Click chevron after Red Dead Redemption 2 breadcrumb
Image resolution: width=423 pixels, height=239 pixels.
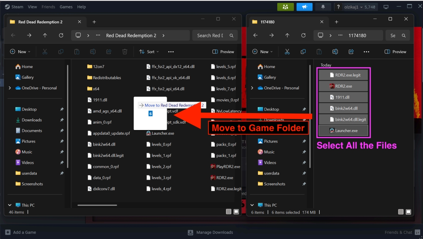tap(164, 35)
